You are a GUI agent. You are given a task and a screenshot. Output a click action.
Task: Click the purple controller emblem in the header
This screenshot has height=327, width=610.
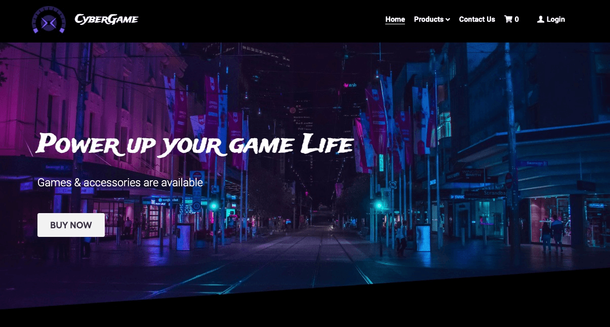pyautogui.click(x=49, y=20)
